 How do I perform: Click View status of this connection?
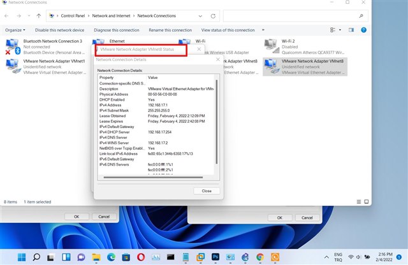click(x=228, y=30)
